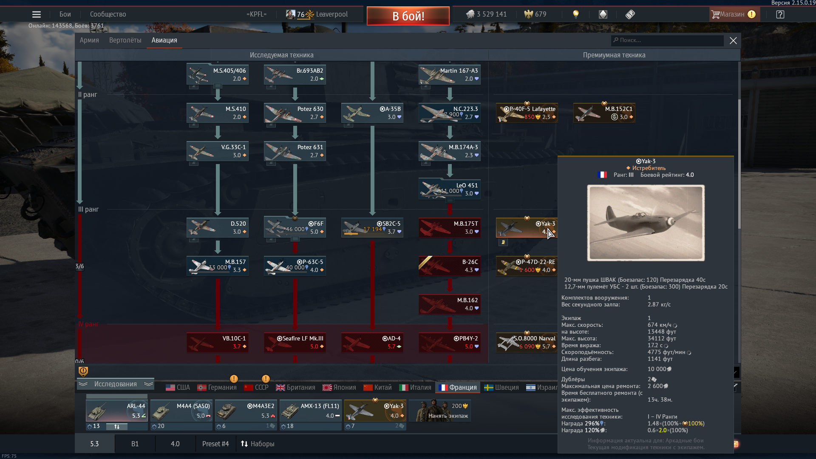Open the help question mark icon

[x=780, y=14]
